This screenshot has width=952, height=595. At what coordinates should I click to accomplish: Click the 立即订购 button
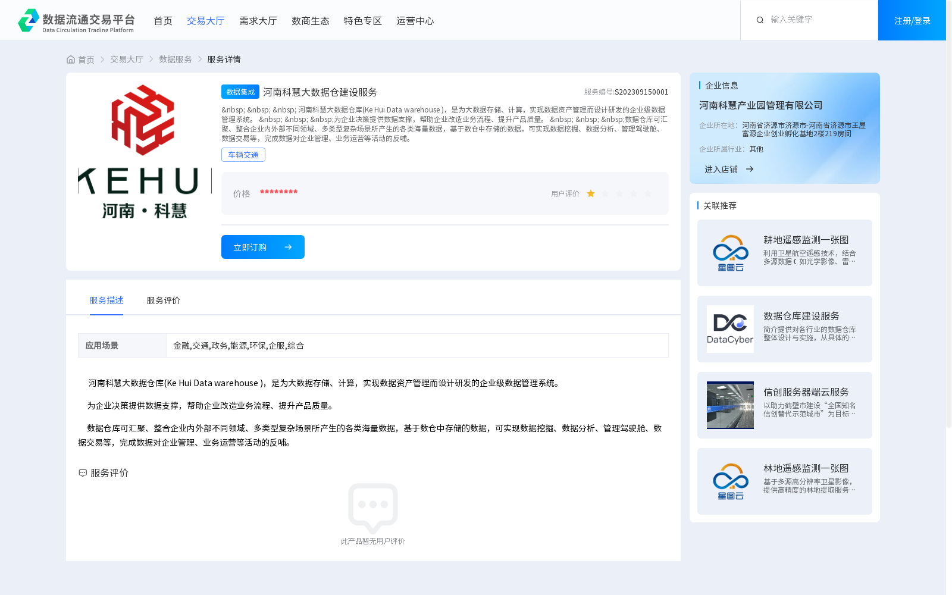pos(263,247)
